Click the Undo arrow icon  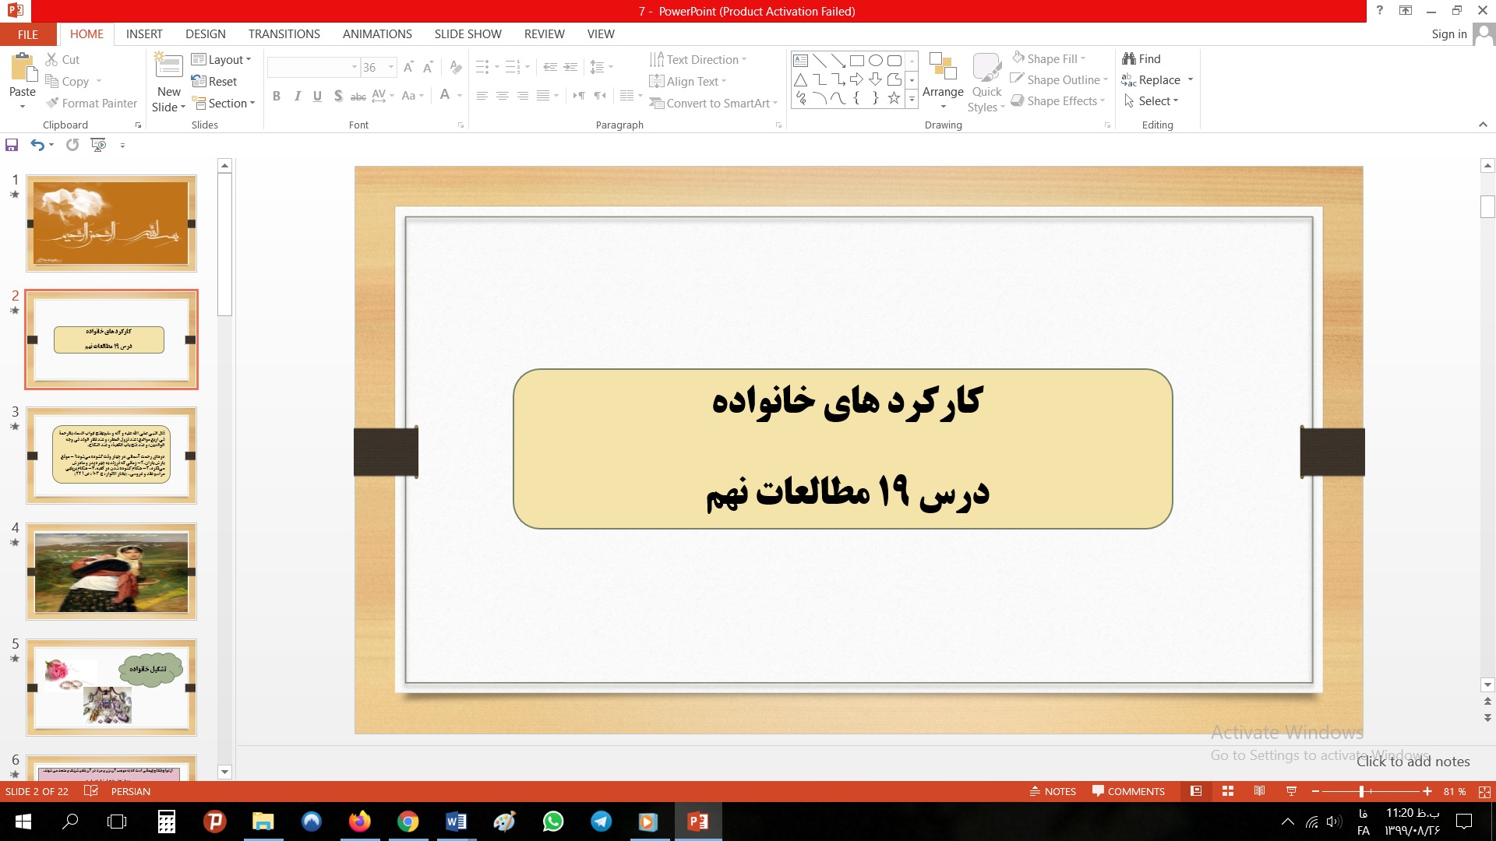tap(37, 145)
